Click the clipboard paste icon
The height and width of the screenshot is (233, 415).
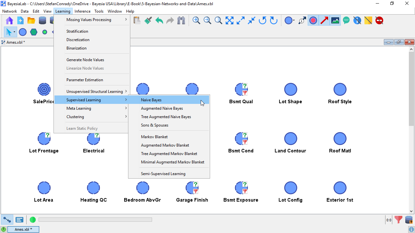(137, 21)
